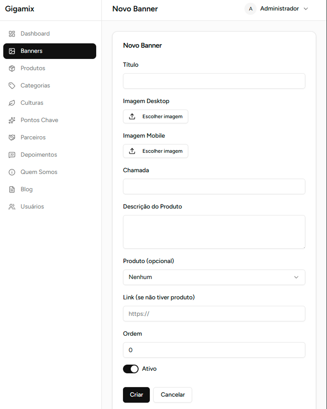The width and height of the screenshot is (327, 409).
Task: Click the Depoimentos quote icon
Action: (x=12, y=155)
